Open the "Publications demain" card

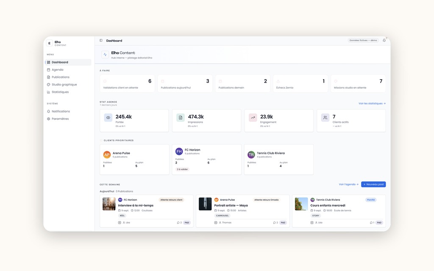pyautogui.click(x=243, y=83)
